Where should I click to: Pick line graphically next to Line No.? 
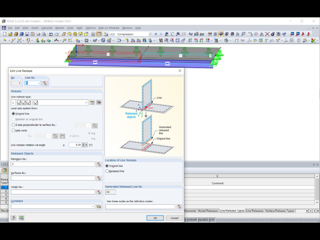45,83
